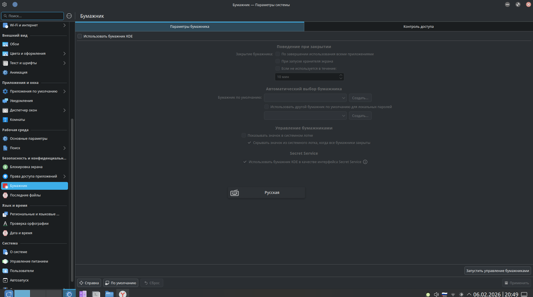This screenshot has width=533, height=297.
Task: Click the Бумажник wallet icon in sidebar
Action: tap(5, 186)
